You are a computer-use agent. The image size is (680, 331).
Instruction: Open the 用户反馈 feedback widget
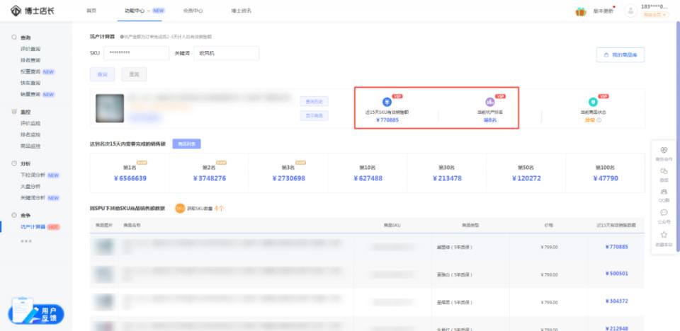(36, 311)
